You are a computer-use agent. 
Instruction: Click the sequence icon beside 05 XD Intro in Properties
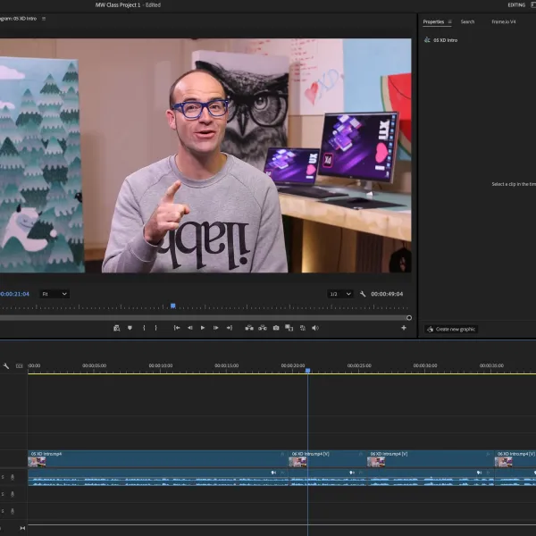427,40
